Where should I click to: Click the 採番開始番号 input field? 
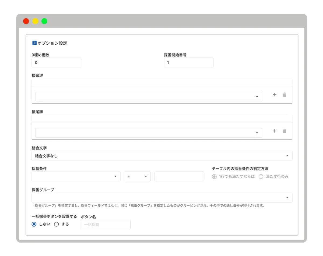[188, 62]
